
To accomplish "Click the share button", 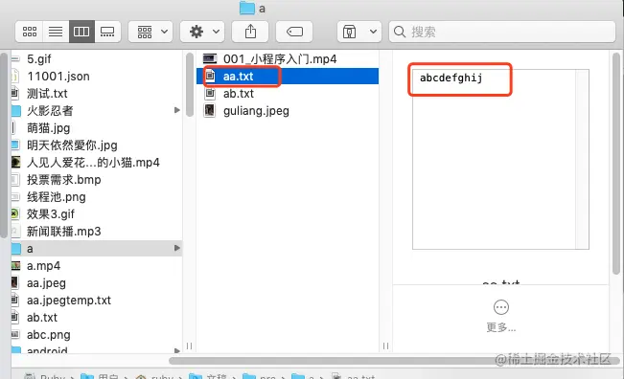I will coord(250,32).
